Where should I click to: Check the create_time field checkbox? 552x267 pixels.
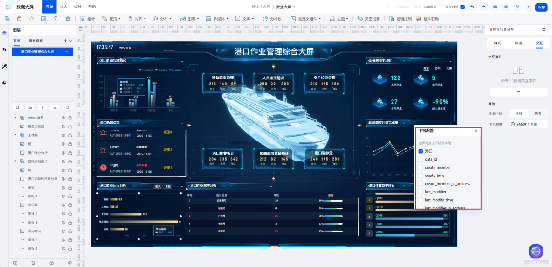(421, 176)
